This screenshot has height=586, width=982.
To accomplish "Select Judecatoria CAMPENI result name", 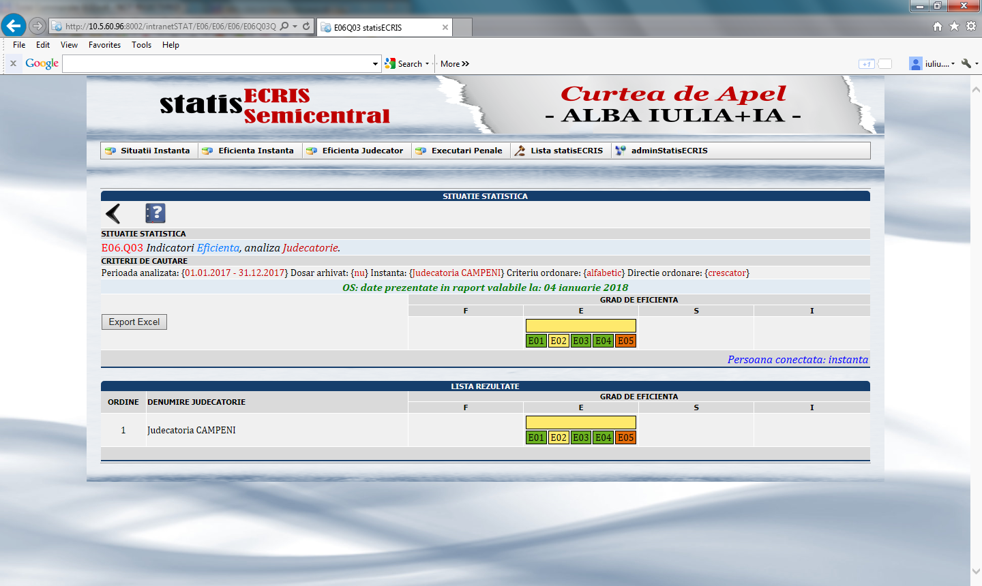I will 192,431.
